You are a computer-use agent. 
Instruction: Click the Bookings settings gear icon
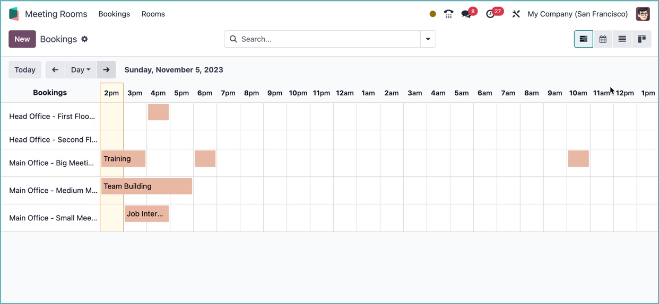pyautogui.click(x=84, y=39)
